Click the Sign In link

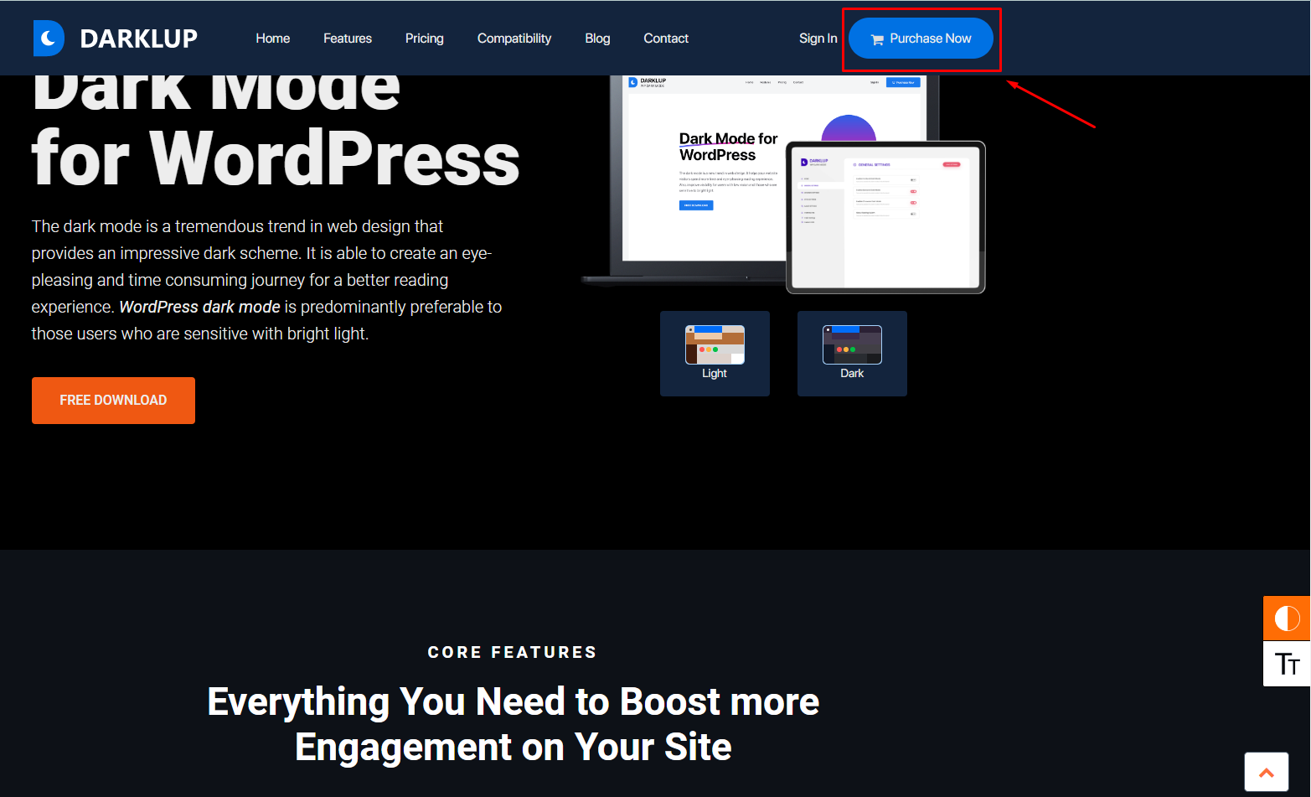pos(818,39)
